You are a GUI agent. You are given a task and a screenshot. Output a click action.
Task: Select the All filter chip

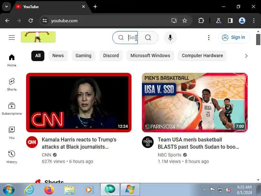tap(38, 56)
